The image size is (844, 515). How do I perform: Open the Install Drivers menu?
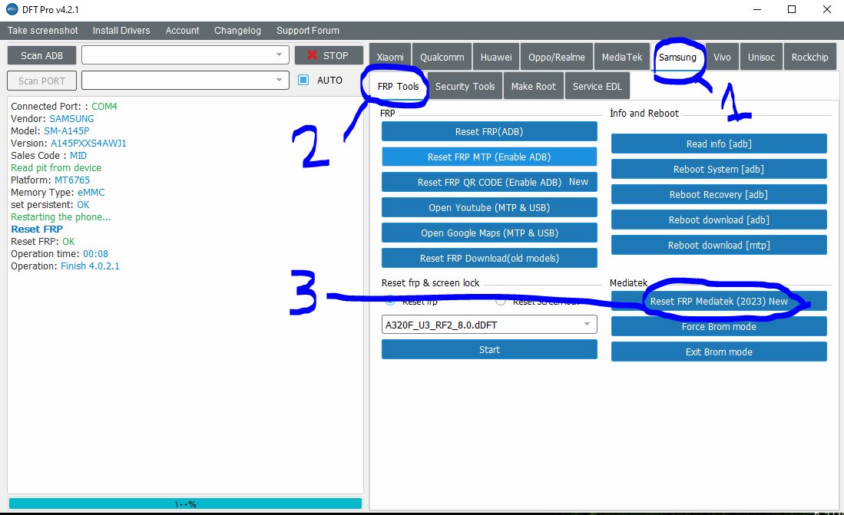point(121,31)
